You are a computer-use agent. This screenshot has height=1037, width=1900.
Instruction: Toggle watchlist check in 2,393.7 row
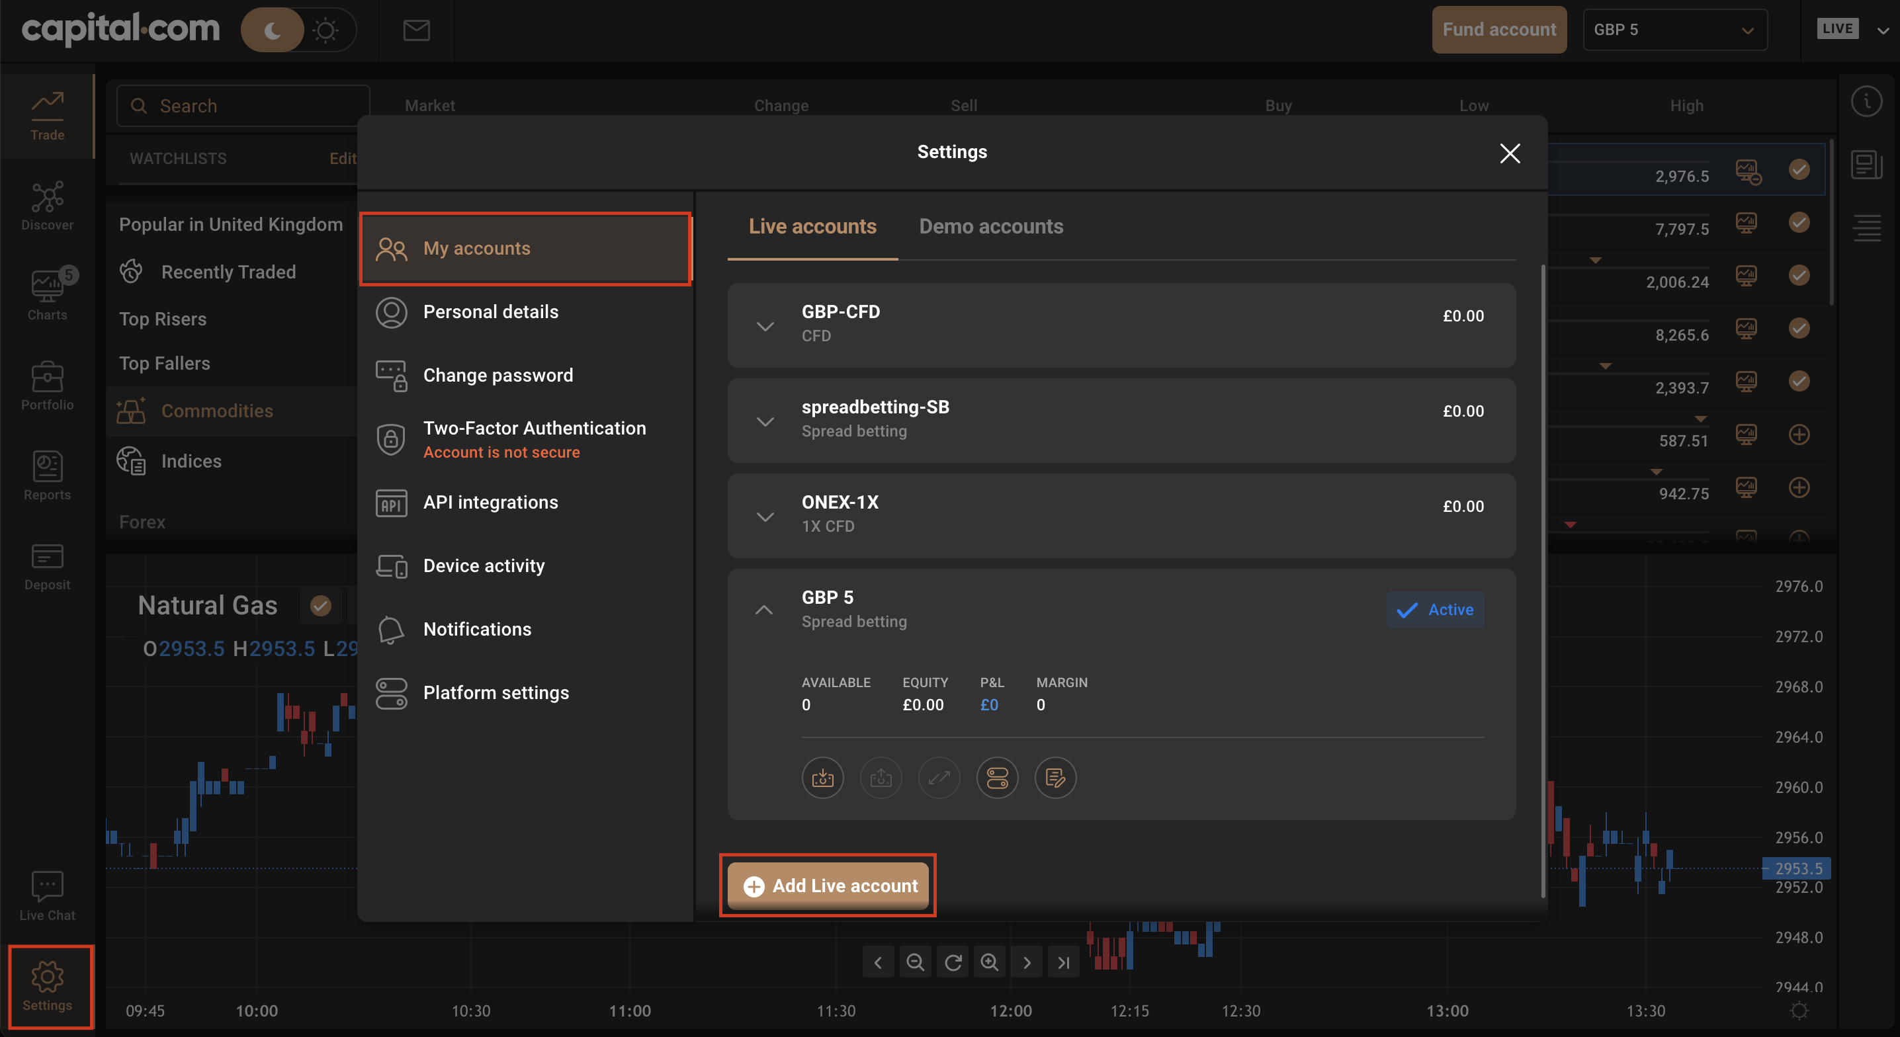[1799, 382]
